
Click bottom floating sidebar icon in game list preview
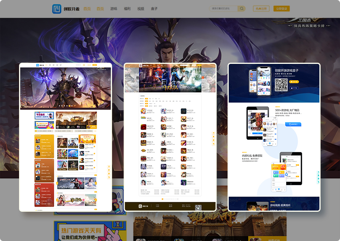coord(213,144)
